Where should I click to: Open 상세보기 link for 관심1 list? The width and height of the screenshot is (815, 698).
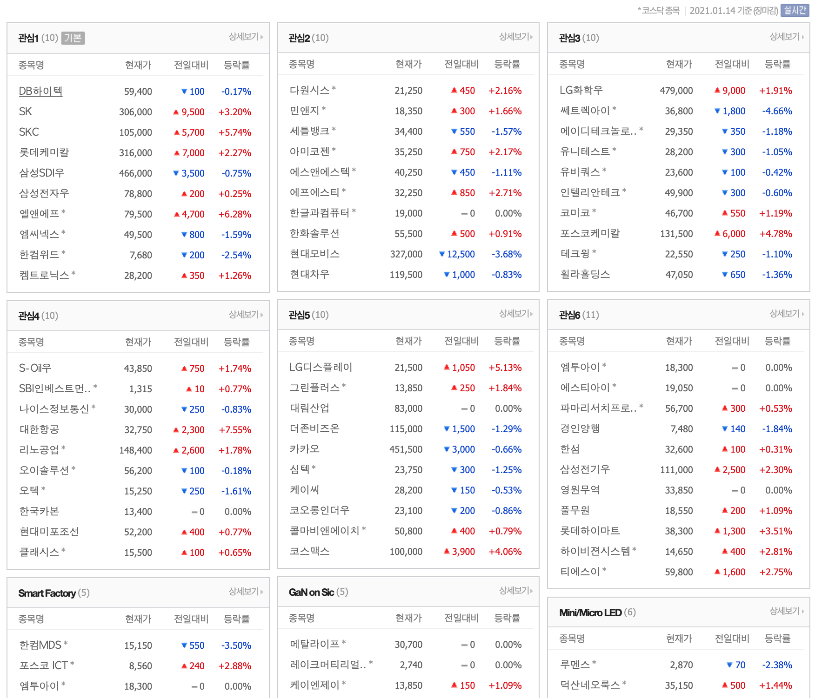click(x=246, y=37)
